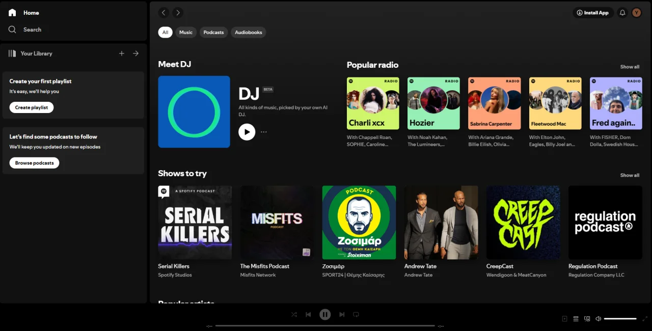Open the Search magnifier in sidebar
652x331 pixels.
pos(12,30)
